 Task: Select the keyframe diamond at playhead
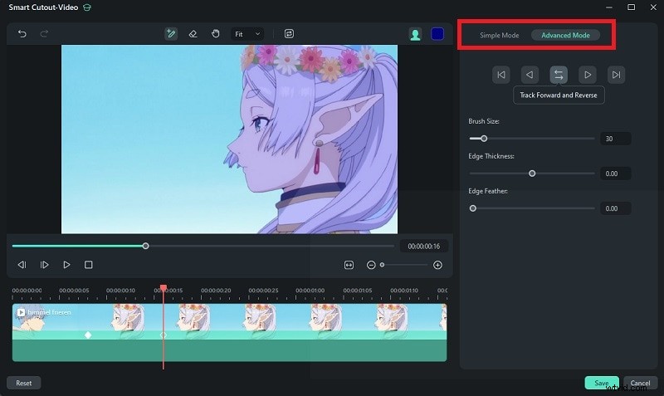click(x=163, y=335)
